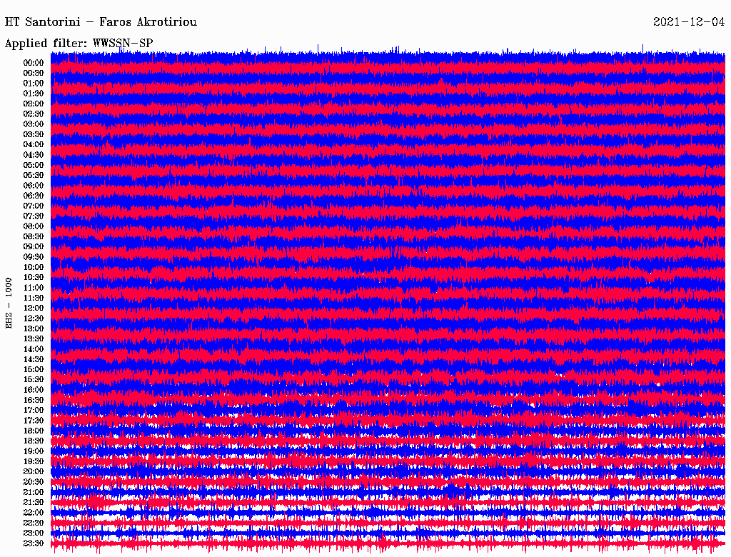Viewport: 731px width, 557px height.
Task: Select the 04:00 time label
Action: coord(33,145)
